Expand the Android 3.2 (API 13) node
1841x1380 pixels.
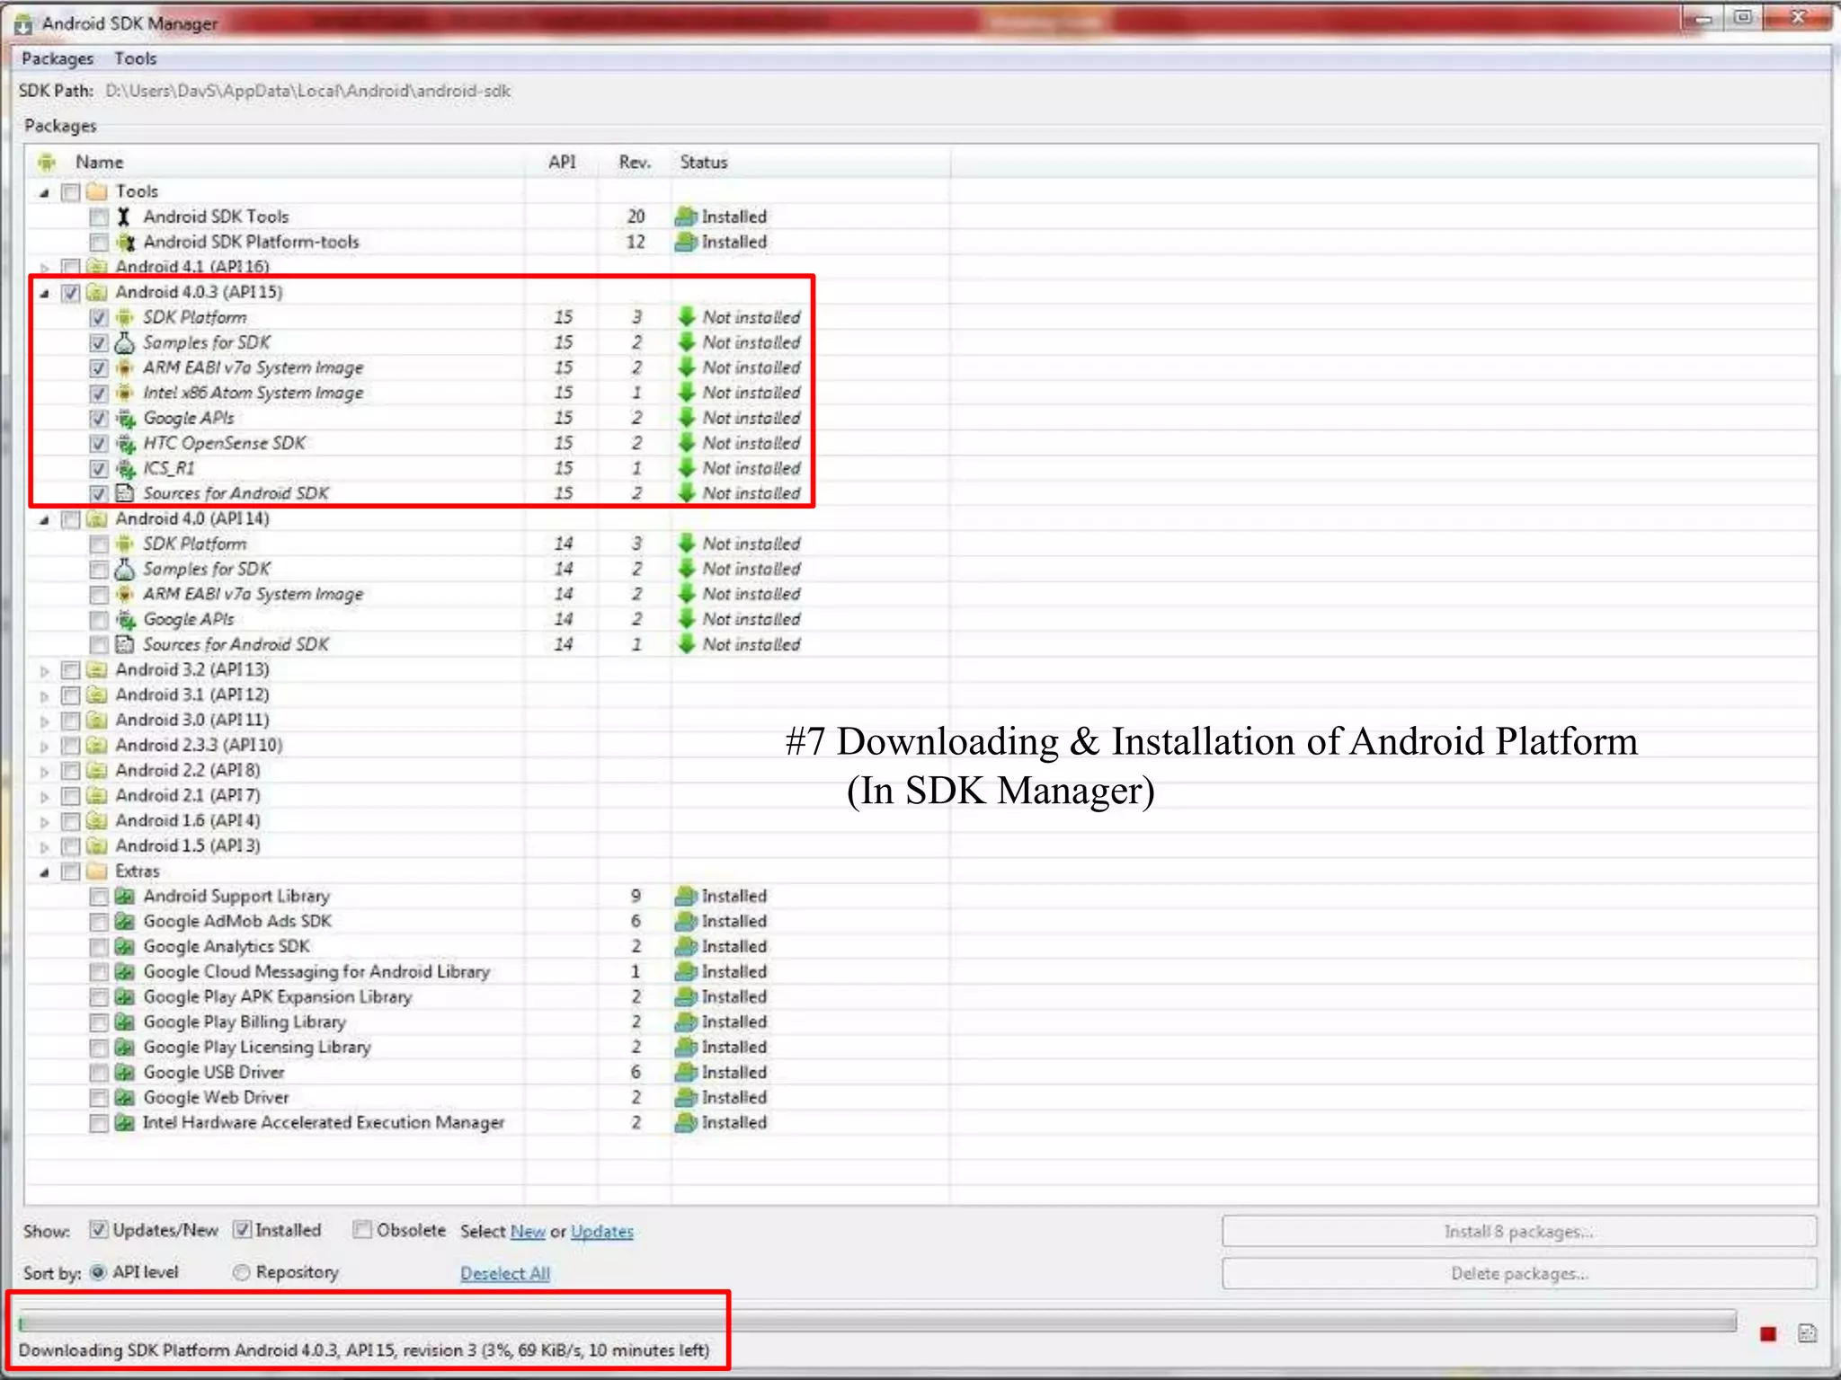pos(44,670)
